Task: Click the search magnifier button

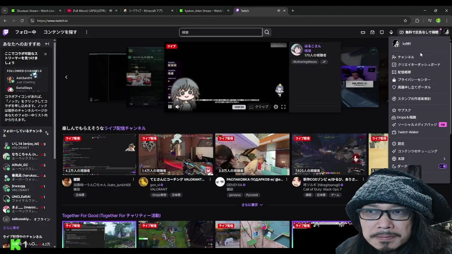Action: tap(267, 32)
